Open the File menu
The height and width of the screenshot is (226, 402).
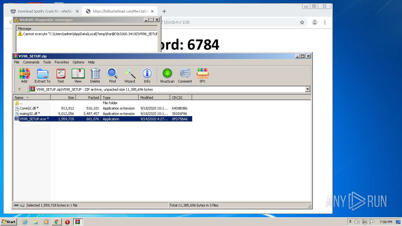(x=17, y=62)
